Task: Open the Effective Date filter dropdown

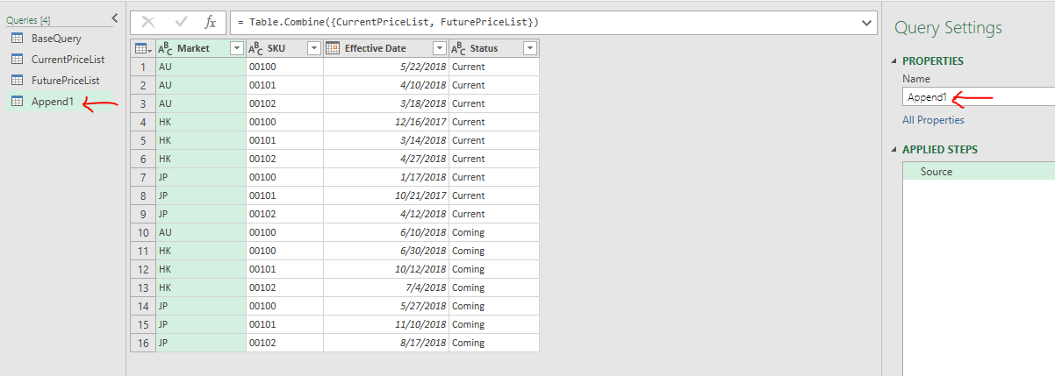Action: (x=439, y=48)
